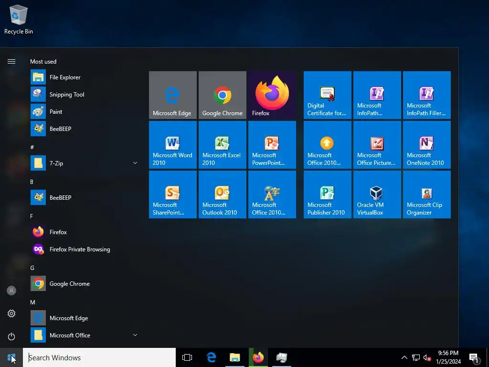Screen dimensions: 489x367
Task: Open Firefox in the F section
Action: click(84, 232)
